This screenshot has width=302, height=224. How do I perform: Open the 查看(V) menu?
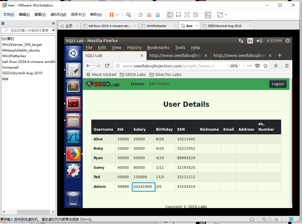[40, 15]
